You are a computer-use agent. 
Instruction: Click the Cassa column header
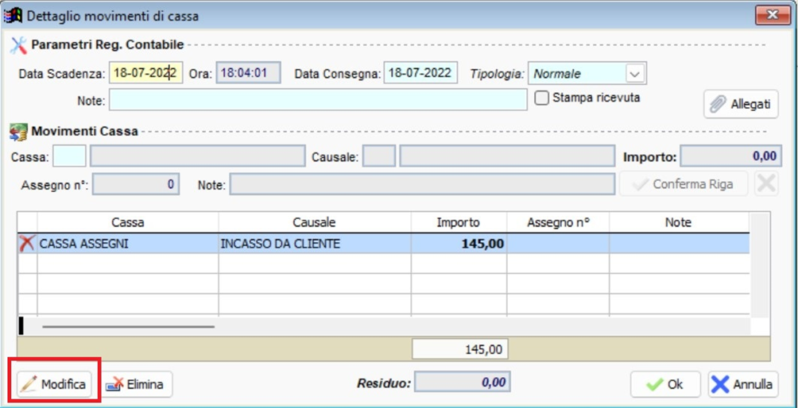(x=128, y=222)
